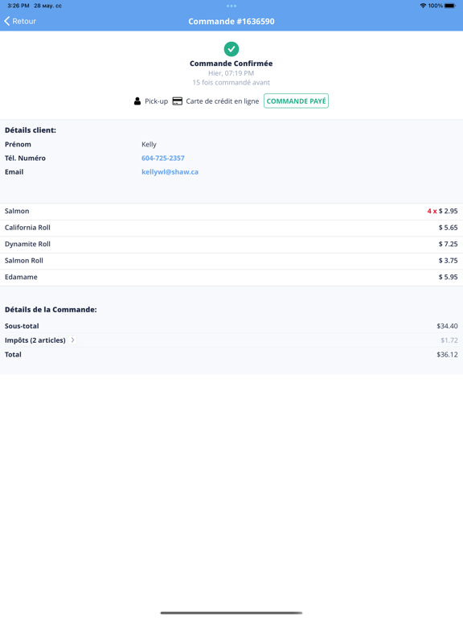This screenshot has height=618, width=463.
Task: Select the Salmon Roll row
Action: click(x=231, y=261)
